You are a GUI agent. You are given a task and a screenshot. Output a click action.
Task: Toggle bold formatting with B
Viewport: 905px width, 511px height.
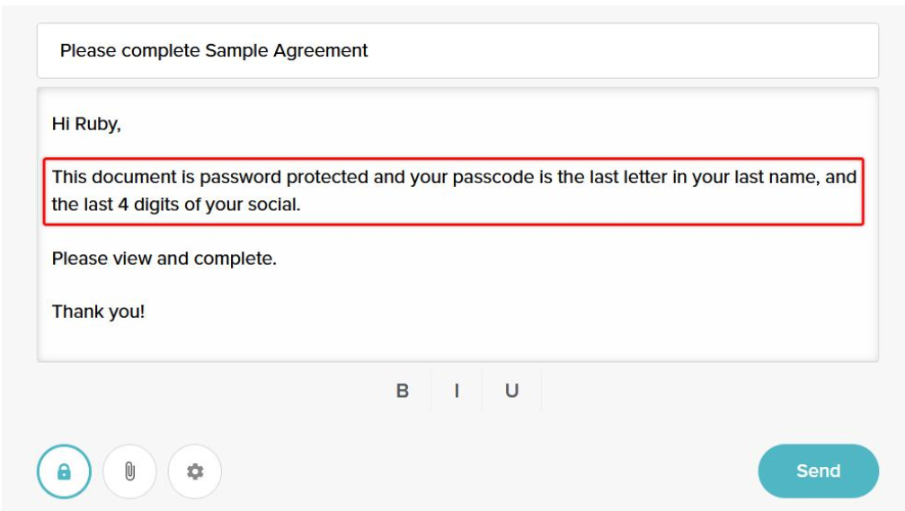pyautogui.click(x=403, y=391)
